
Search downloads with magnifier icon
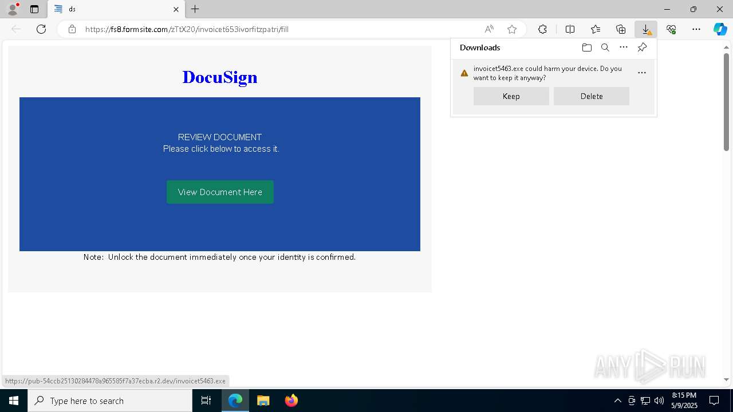pos(605,47)
